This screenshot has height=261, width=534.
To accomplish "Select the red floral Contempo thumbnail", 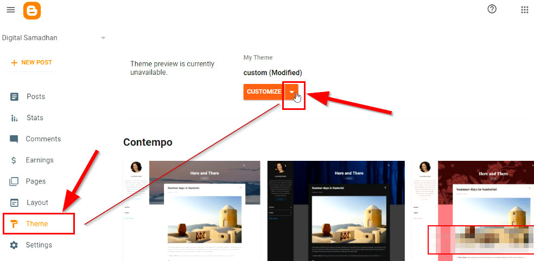I will pos(473,211).
